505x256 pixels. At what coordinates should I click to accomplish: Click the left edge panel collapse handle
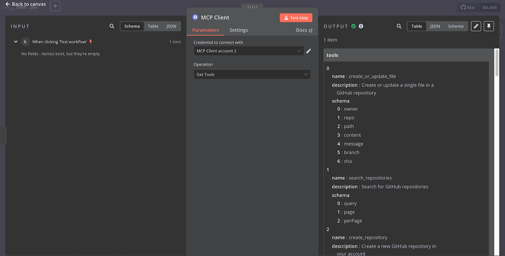click(3, 136)
